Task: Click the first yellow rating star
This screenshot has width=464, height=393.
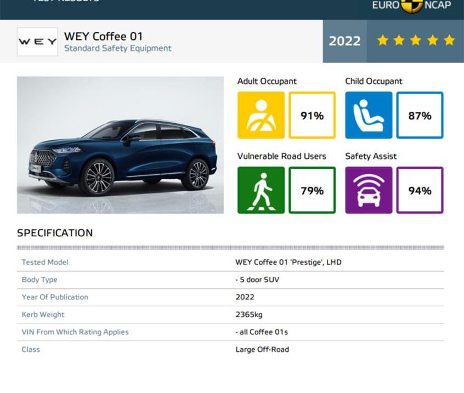Action: coord(383,40)
